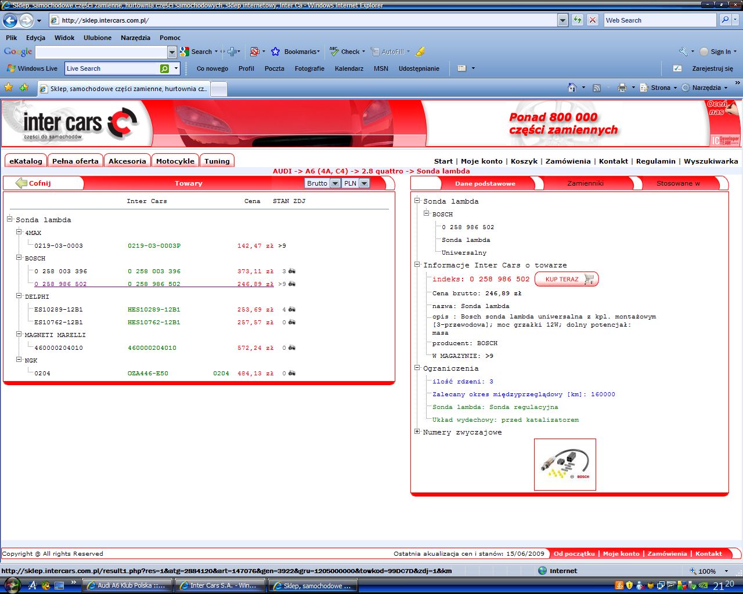Click into the Google toolbar search box

102,52
